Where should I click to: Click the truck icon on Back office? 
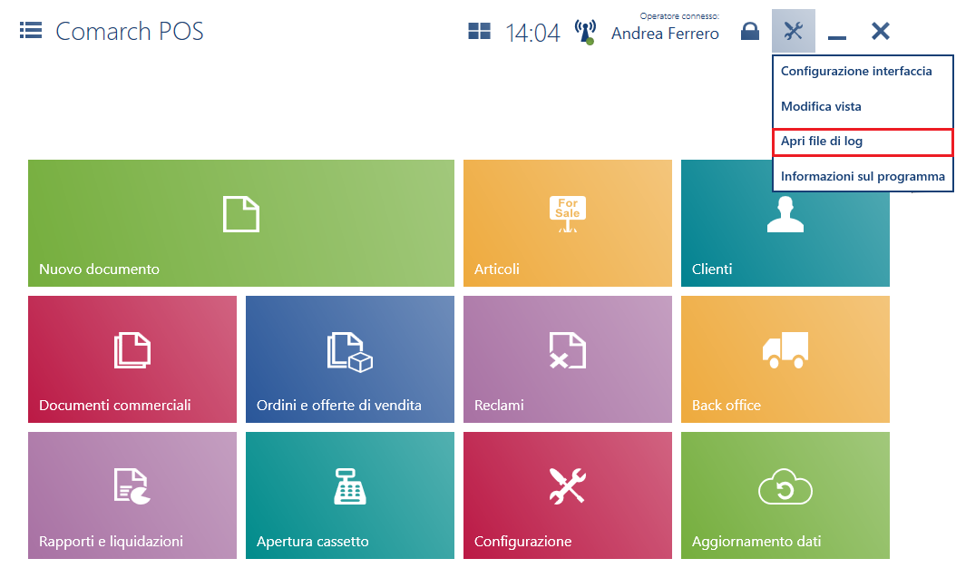(785, 350)
